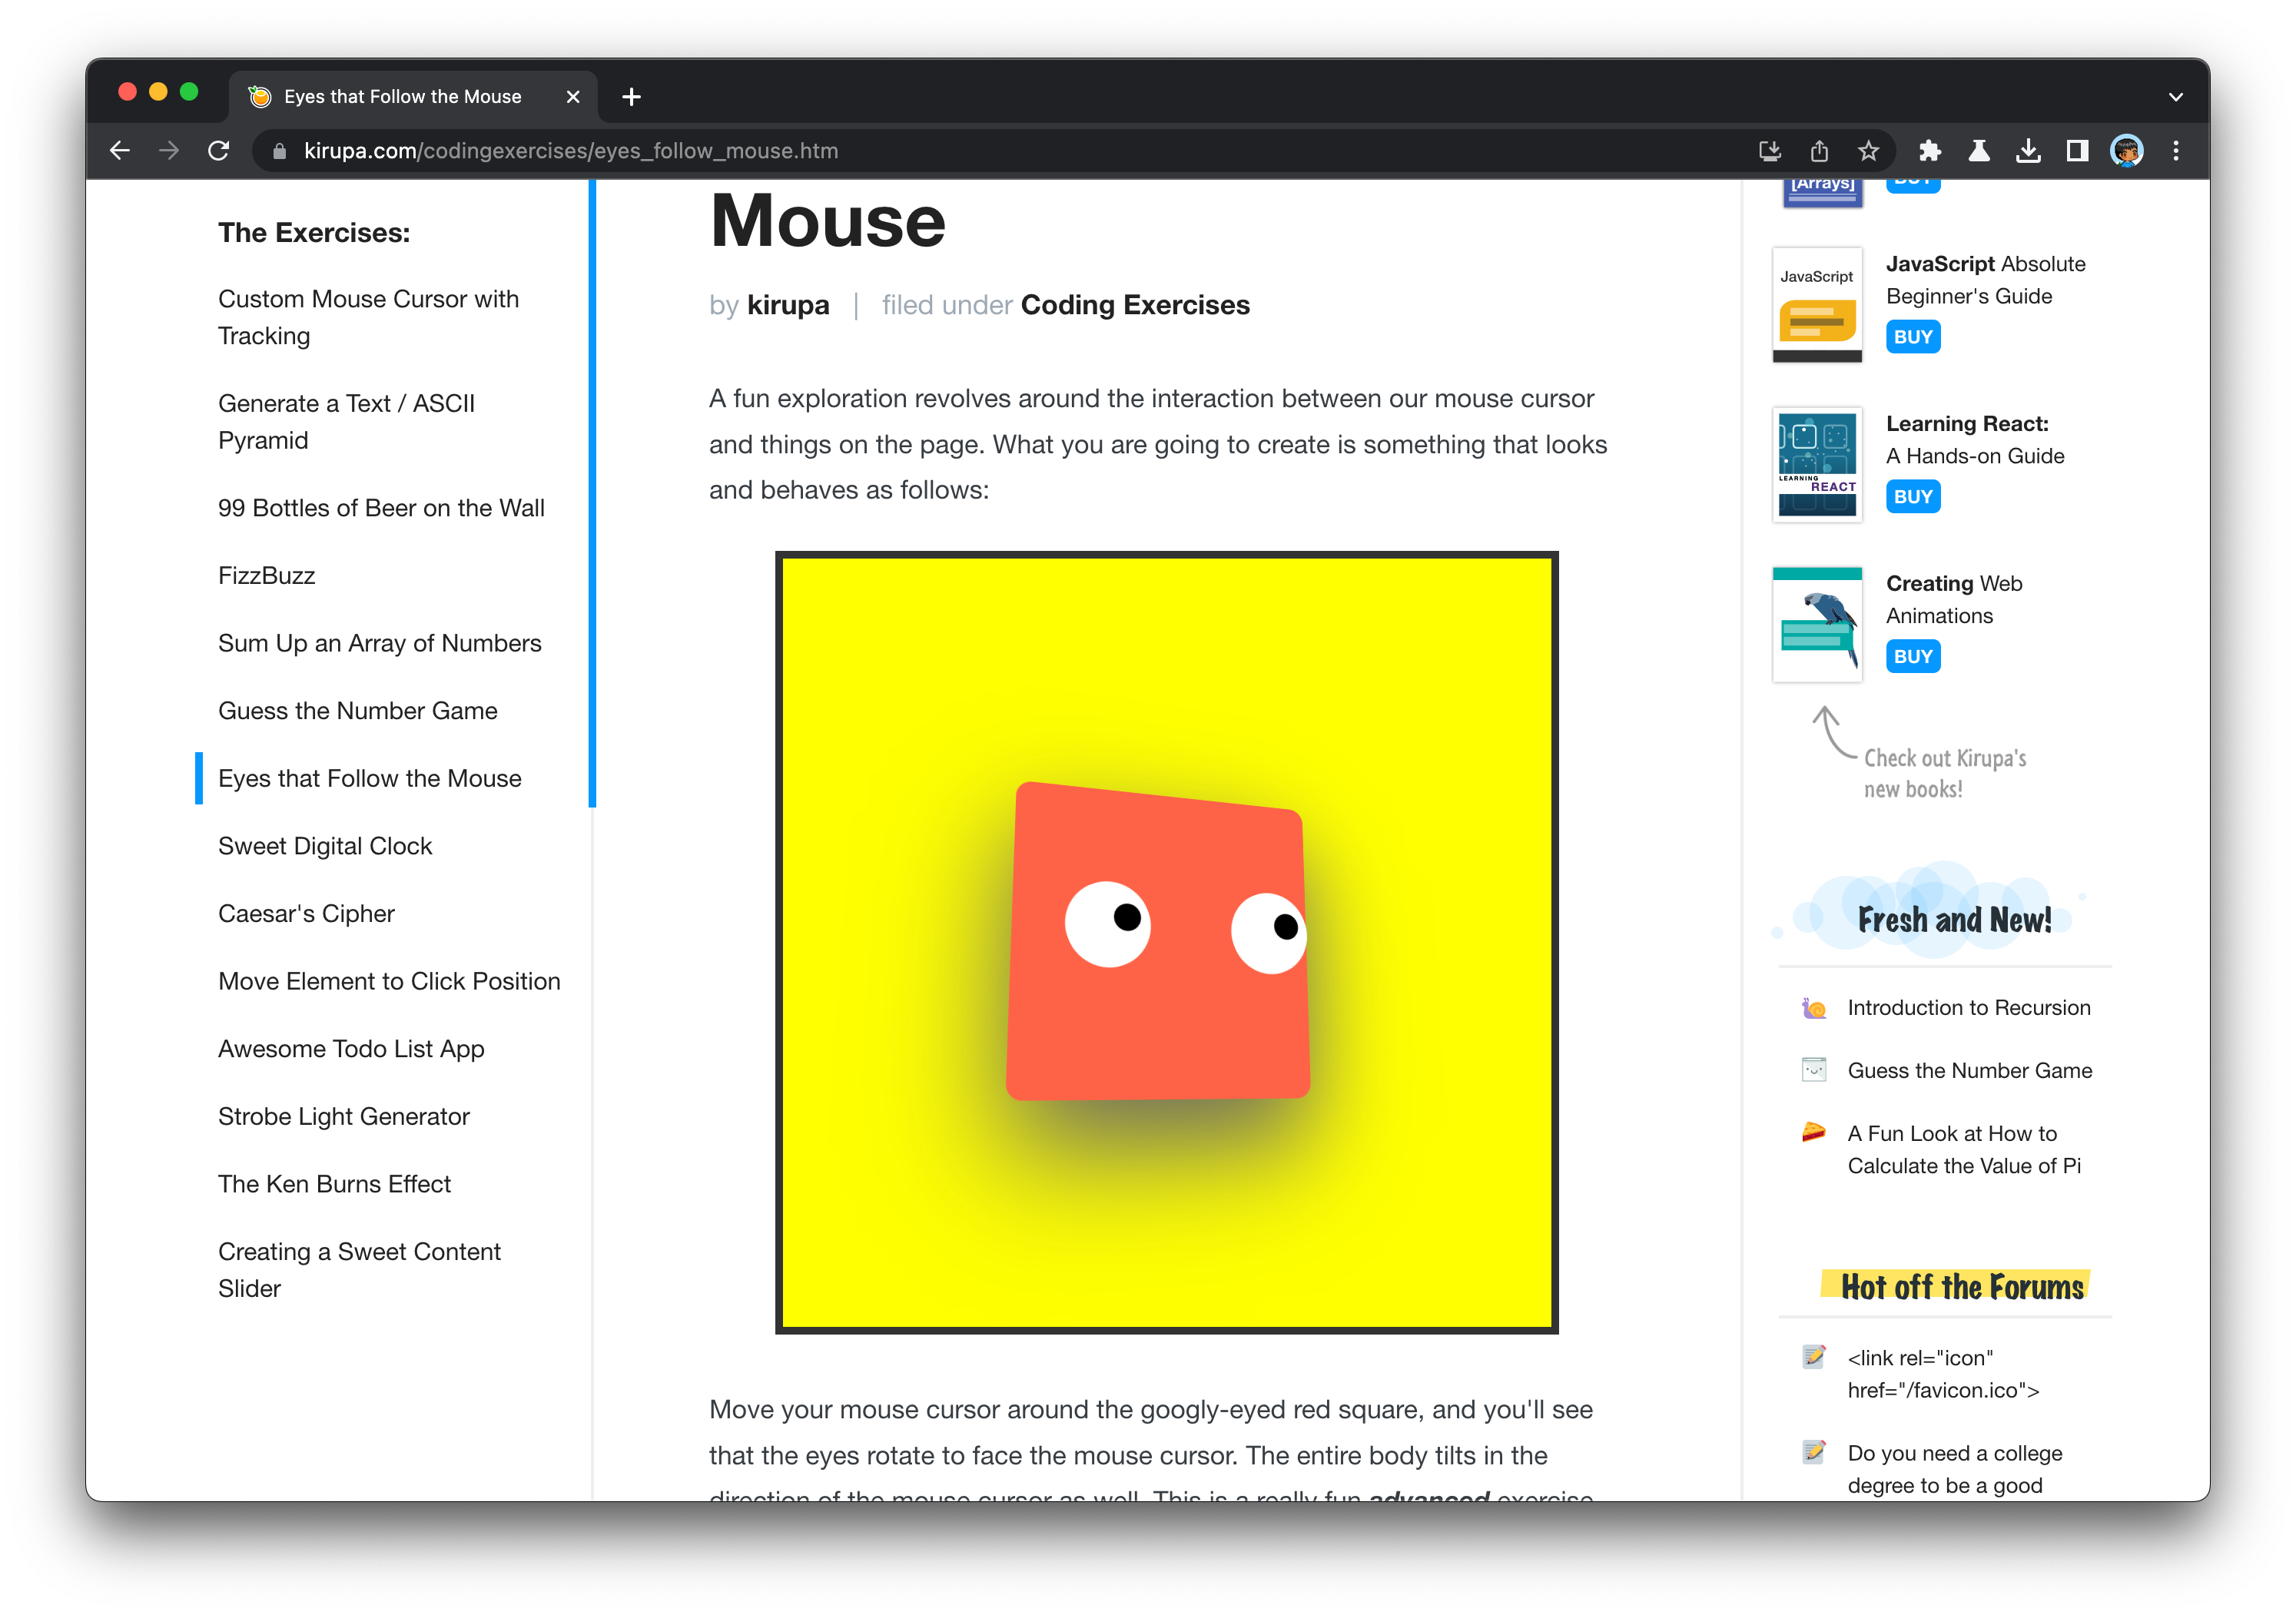Open the Caesar's Cipher exercise link
Image resolution: width=2296 pixels, height=1615 pixels.
306,914
